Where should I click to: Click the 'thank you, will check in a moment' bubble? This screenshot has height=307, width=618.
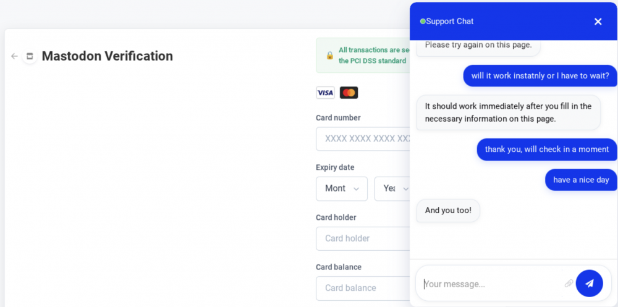pyautogui.click(x=547, y=149)
